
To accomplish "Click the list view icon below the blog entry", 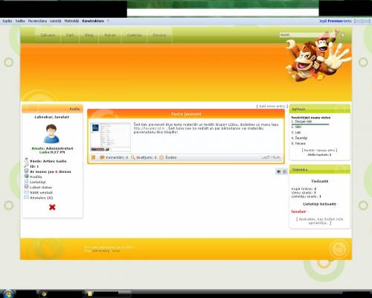I will tap(284, 171).
